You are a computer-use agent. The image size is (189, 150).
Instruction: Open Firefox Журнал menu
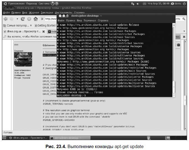[x=34, y=12]
